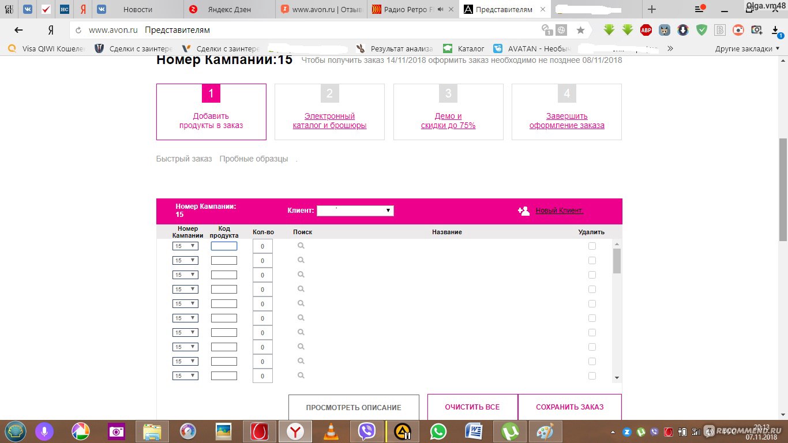Tick the delete checkbox in the last visible order row

click(592, 376)
